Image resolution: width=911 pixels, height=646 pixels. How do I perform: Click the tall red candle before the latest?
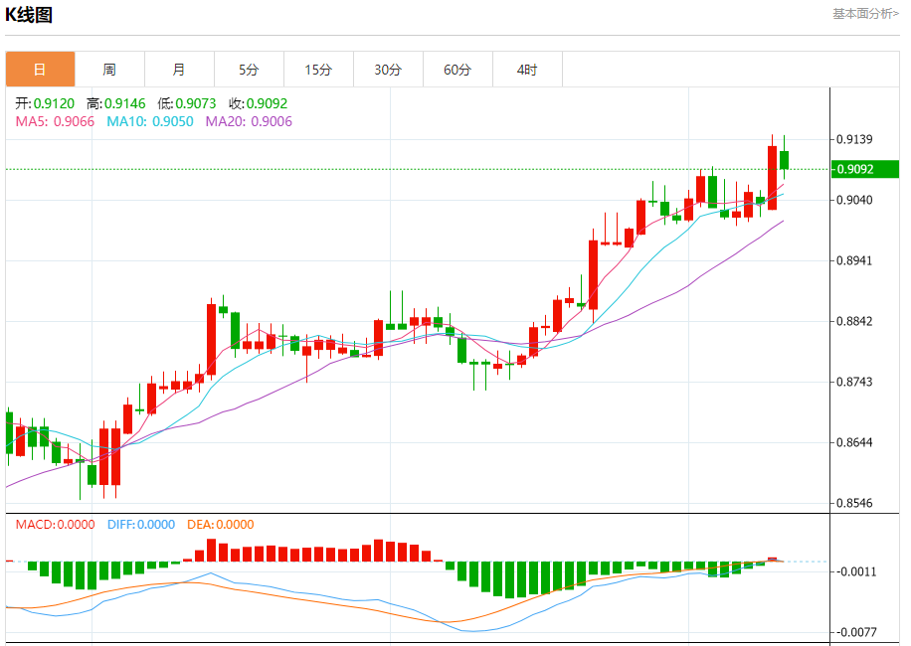tap(772, 178)
